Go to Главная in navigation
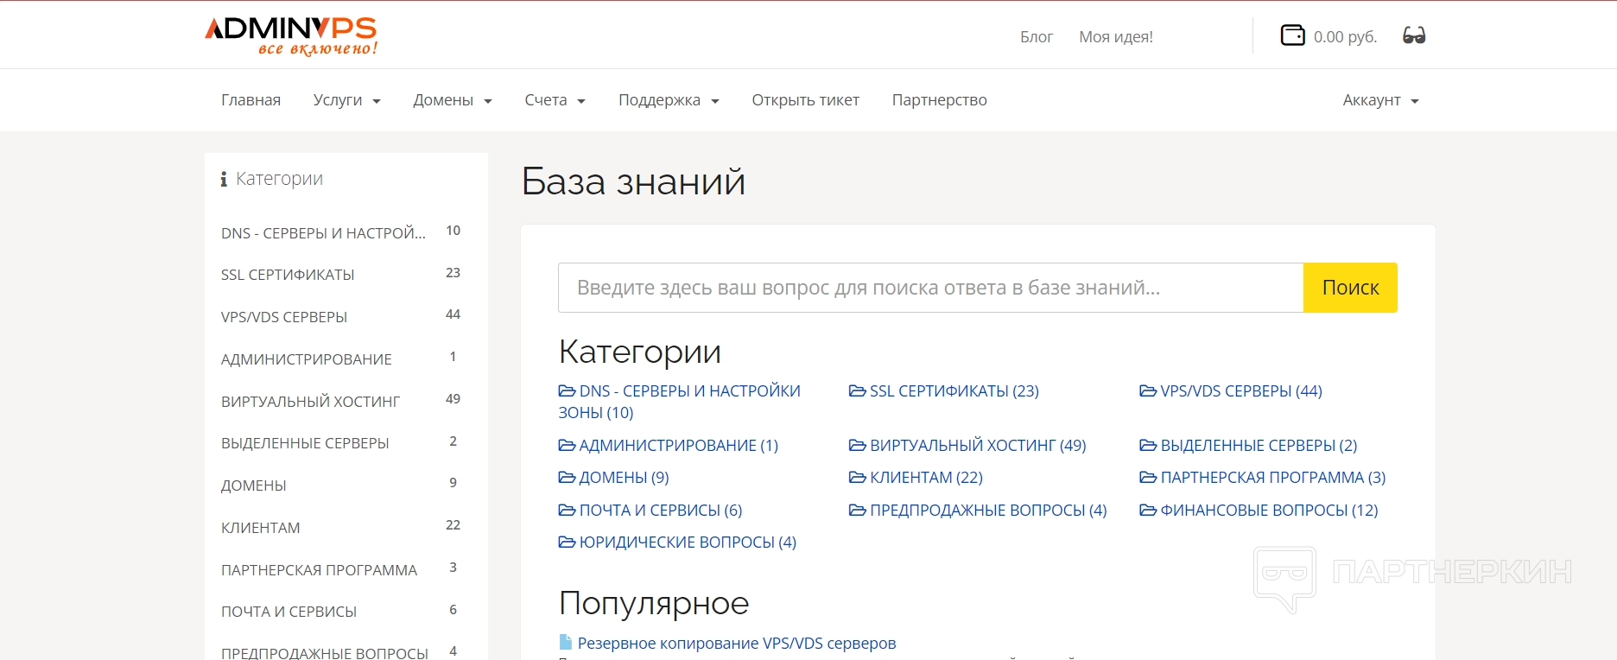Image resolution: width=1617 pixels, height=660 pixels. tap(250, 100)
